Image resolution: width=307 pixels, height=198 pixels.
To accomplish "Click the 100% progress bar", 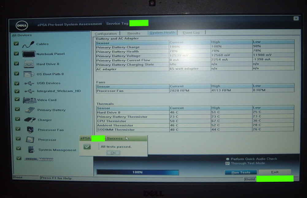I will 138,172.
